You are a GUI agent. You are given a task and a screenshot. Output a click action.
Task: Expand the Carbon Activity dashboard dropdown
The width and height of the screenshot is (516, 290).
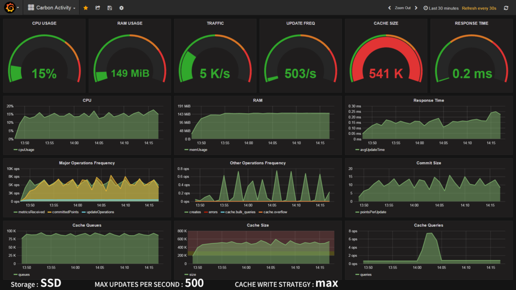tap(52, 8)
